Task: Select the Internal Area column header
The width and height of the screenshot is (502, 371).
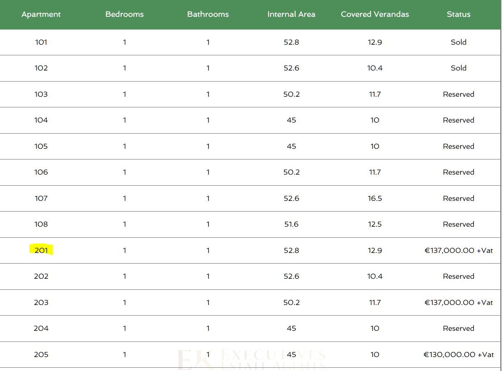Action: pyautogui.click(x=291, y=14)
